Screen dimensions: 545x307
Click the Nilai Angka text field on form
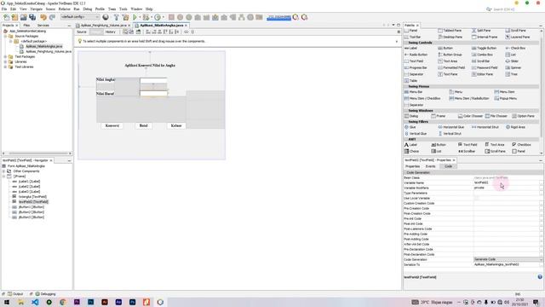pyautogui.click(x=153, y=80)
